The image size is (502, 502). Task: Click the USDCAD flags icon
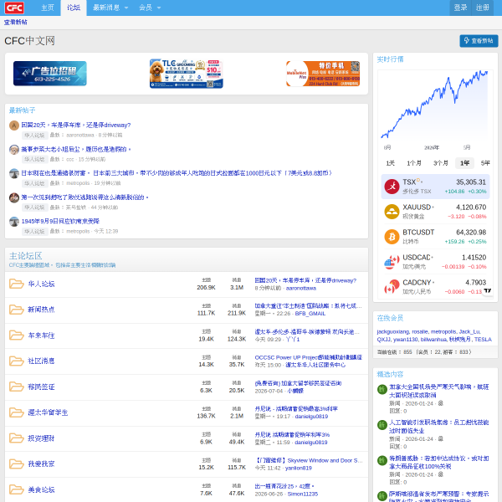pos(392,262)
